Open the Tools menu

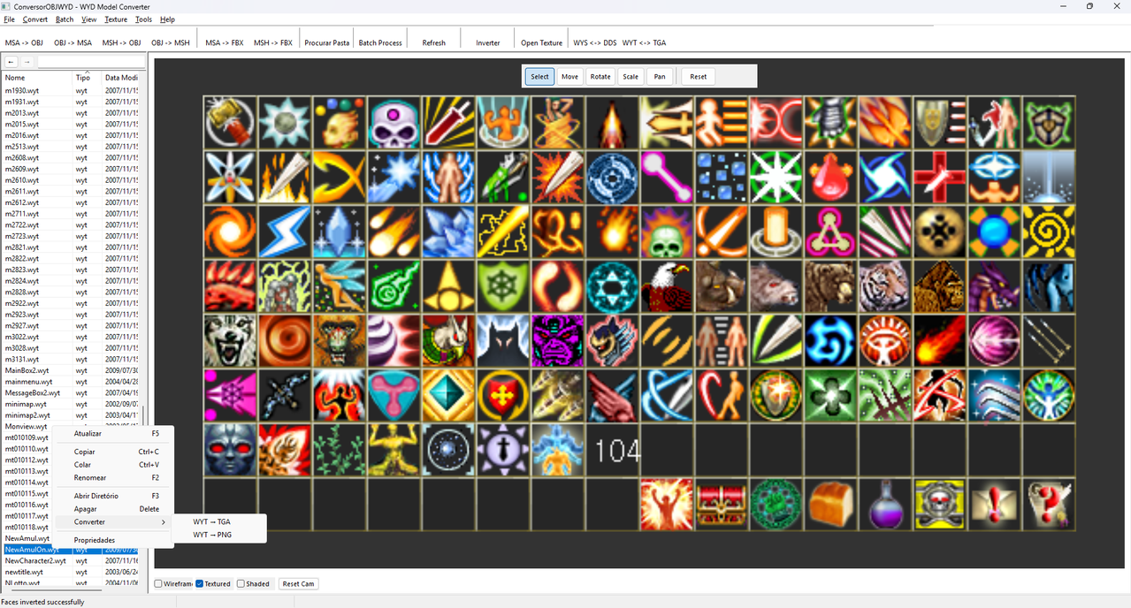pos(143,19)
